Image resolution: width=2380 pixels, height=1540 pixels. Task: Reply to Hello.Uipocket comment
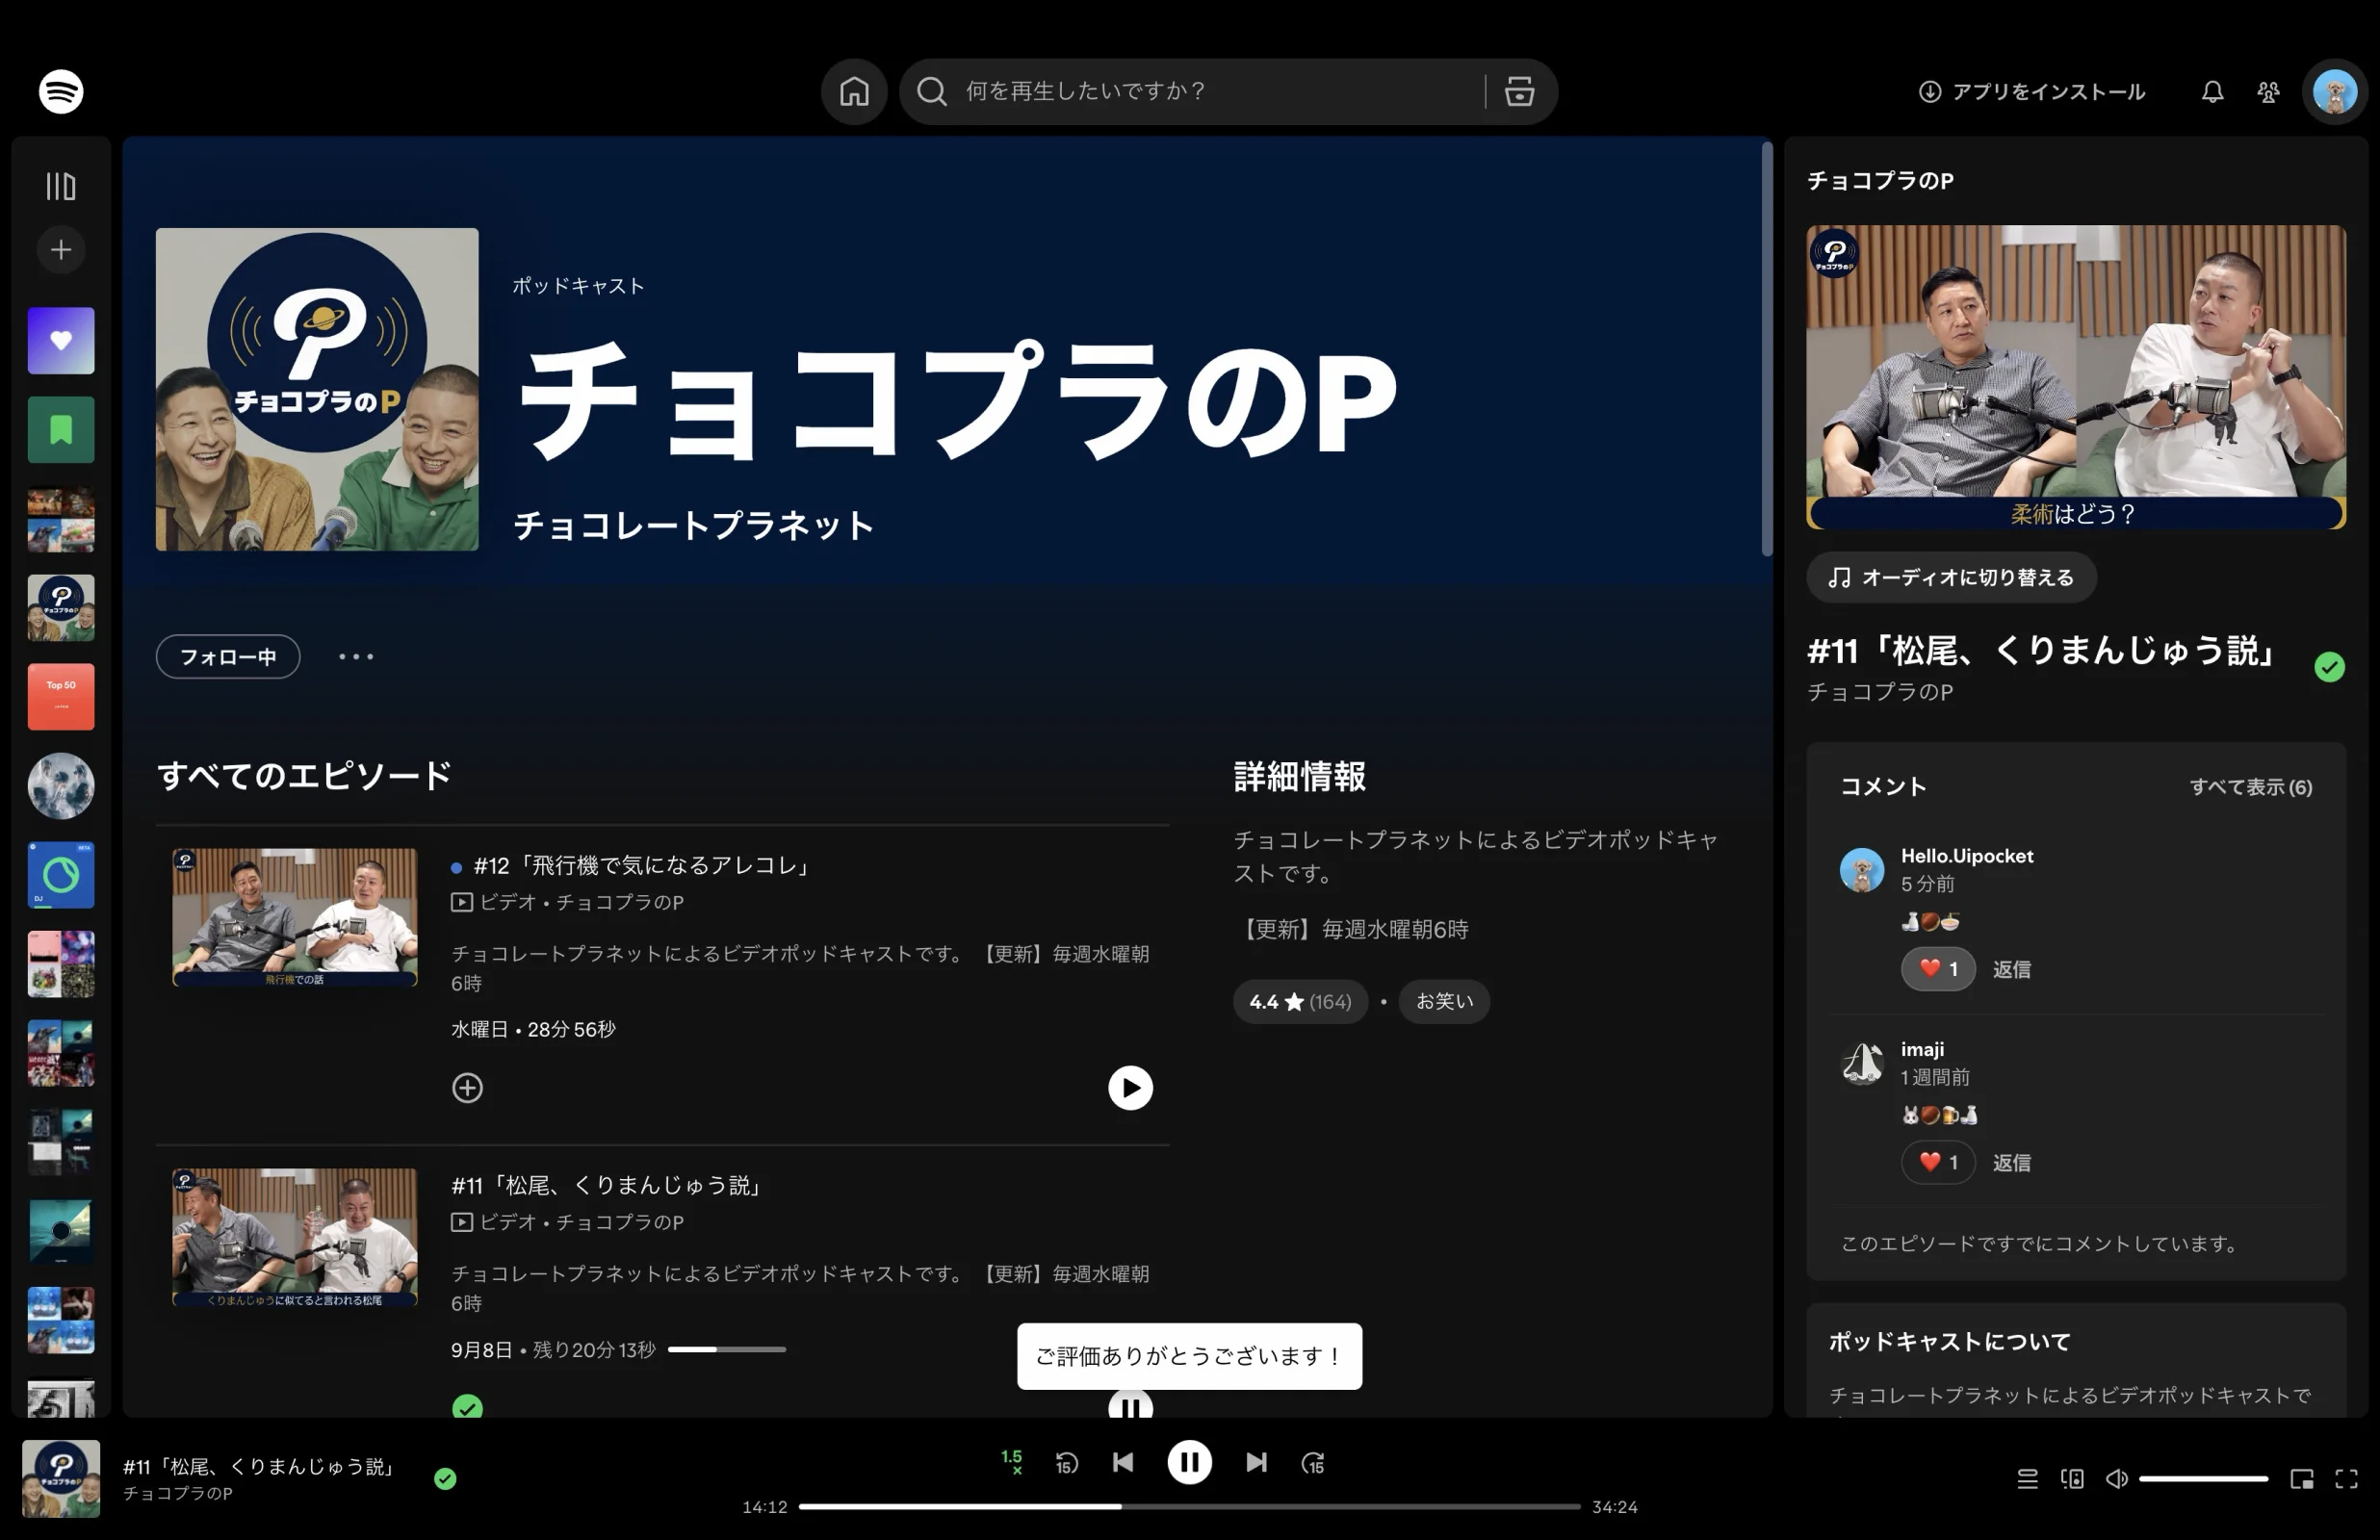point(2011,969)
